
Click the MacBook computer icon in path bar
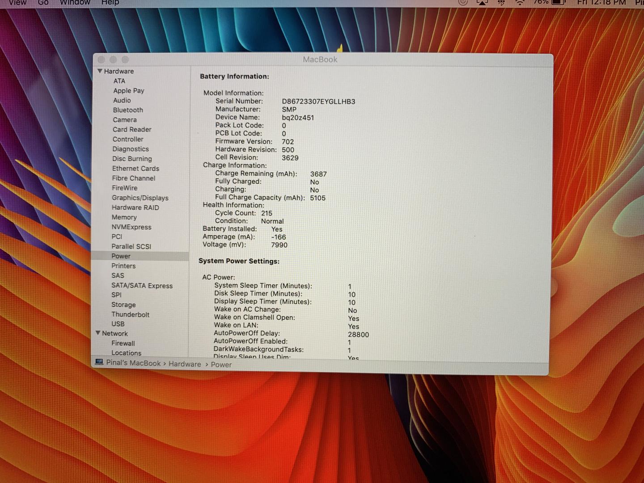[99, 362]
